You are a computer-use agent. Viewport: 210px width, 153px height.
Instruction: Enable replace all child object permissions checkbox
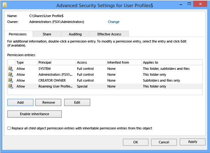click(x=9, y=128)
